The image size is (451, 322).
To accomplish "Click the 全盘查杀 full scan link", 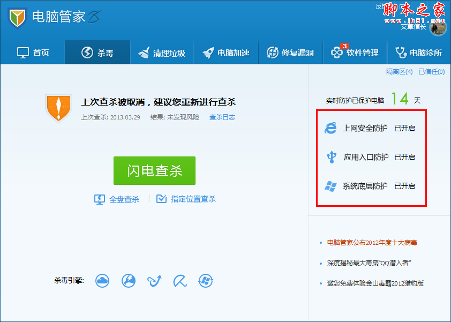I will coord(124,199).
